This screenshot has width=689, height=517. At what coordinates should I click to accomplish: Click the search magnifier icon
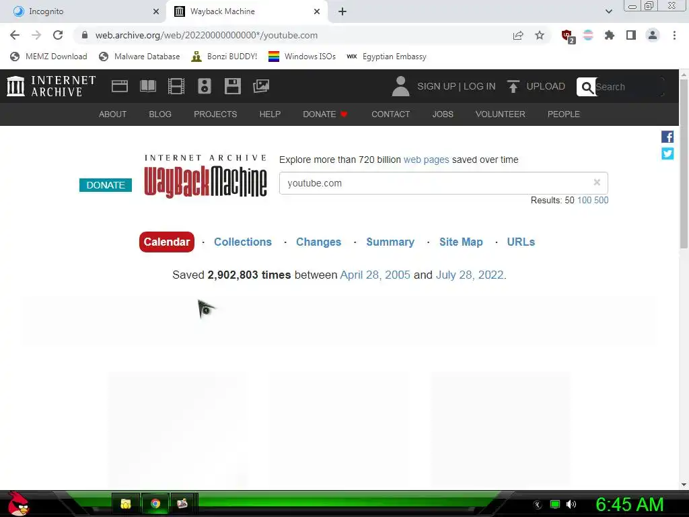coord(587,87)
